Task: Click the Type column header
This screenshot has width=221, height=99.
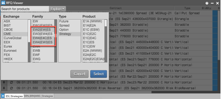Action: [187, 8]
